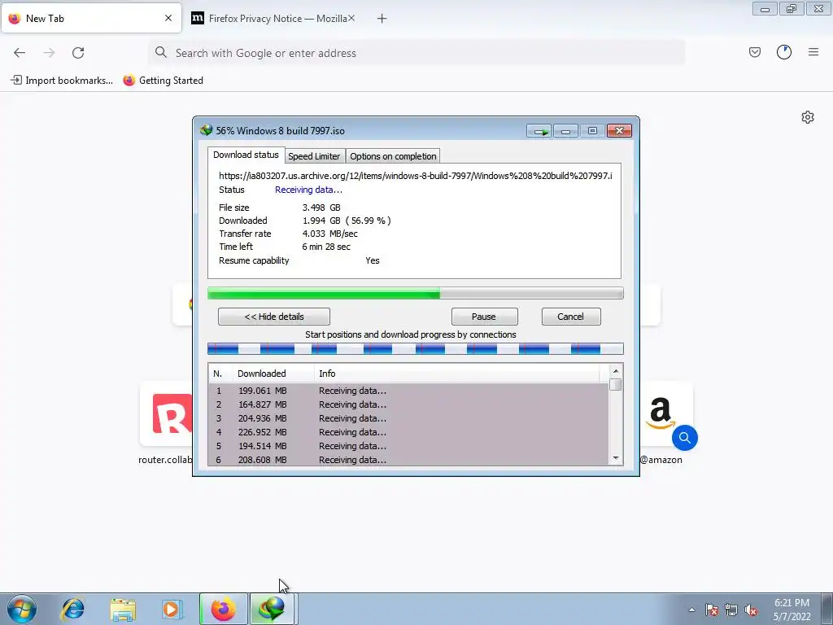833x625 pixels.
Task: Show hidden system tray icons
Action: 691,610
